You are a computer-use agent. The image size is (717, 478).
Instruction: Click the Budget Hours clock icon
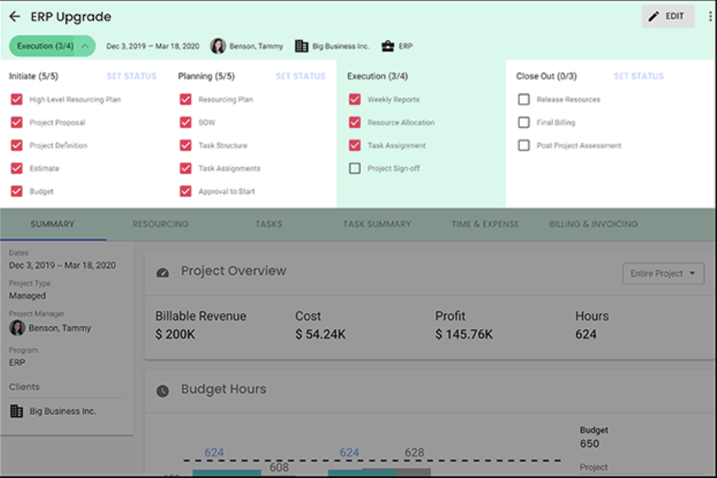pos(163,391)
